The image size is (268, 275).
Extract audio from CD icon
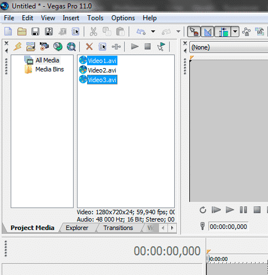click(58, 47)
